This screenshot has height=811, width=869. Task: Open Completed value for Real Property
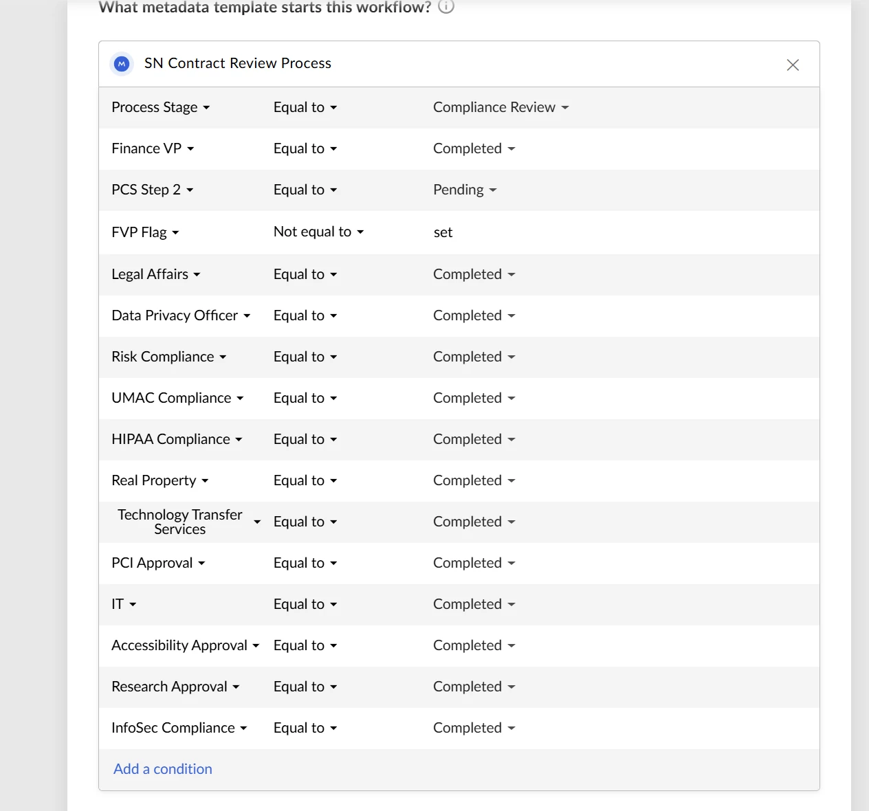click(474, 480)
